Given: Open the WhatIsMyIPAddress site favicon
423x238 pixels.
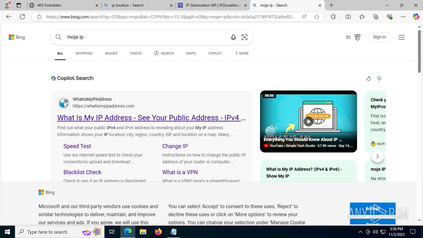Looking at the screenshot, I should (64, 103).
